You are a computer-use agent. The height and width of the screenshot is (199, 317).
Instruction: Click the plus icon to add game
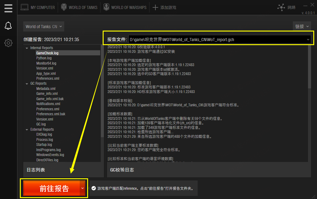coord(155,7)
